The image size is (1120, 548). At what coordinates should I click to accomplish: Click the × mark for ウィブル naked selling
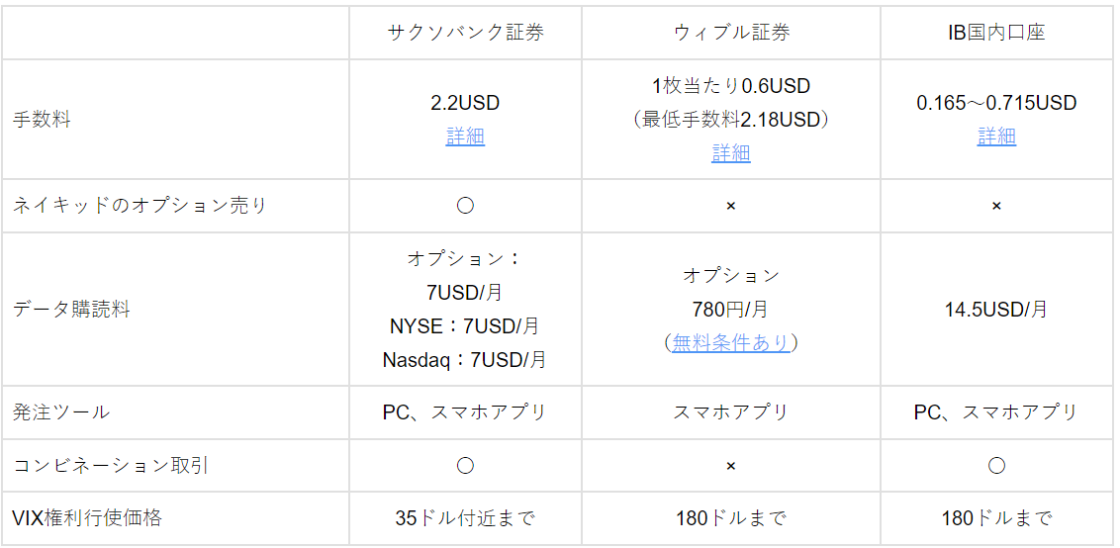coord(731,206)
